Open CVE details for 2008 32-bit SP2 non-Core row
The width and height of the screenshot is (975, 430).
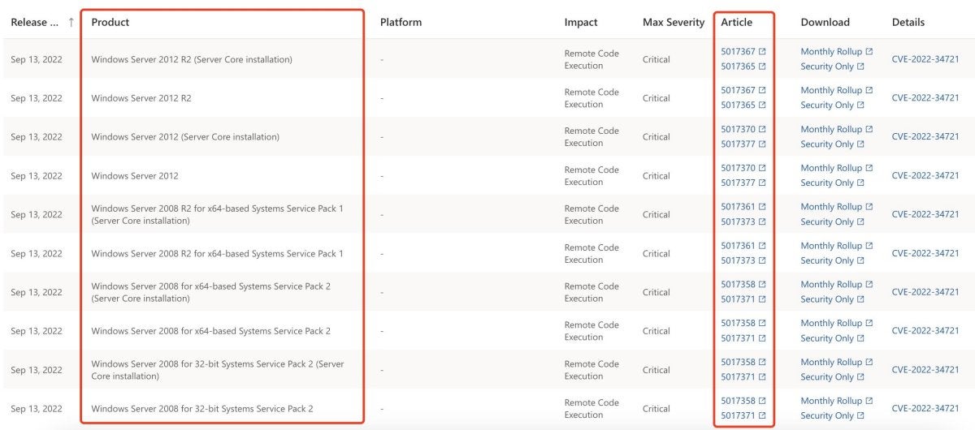coord(925,409)
